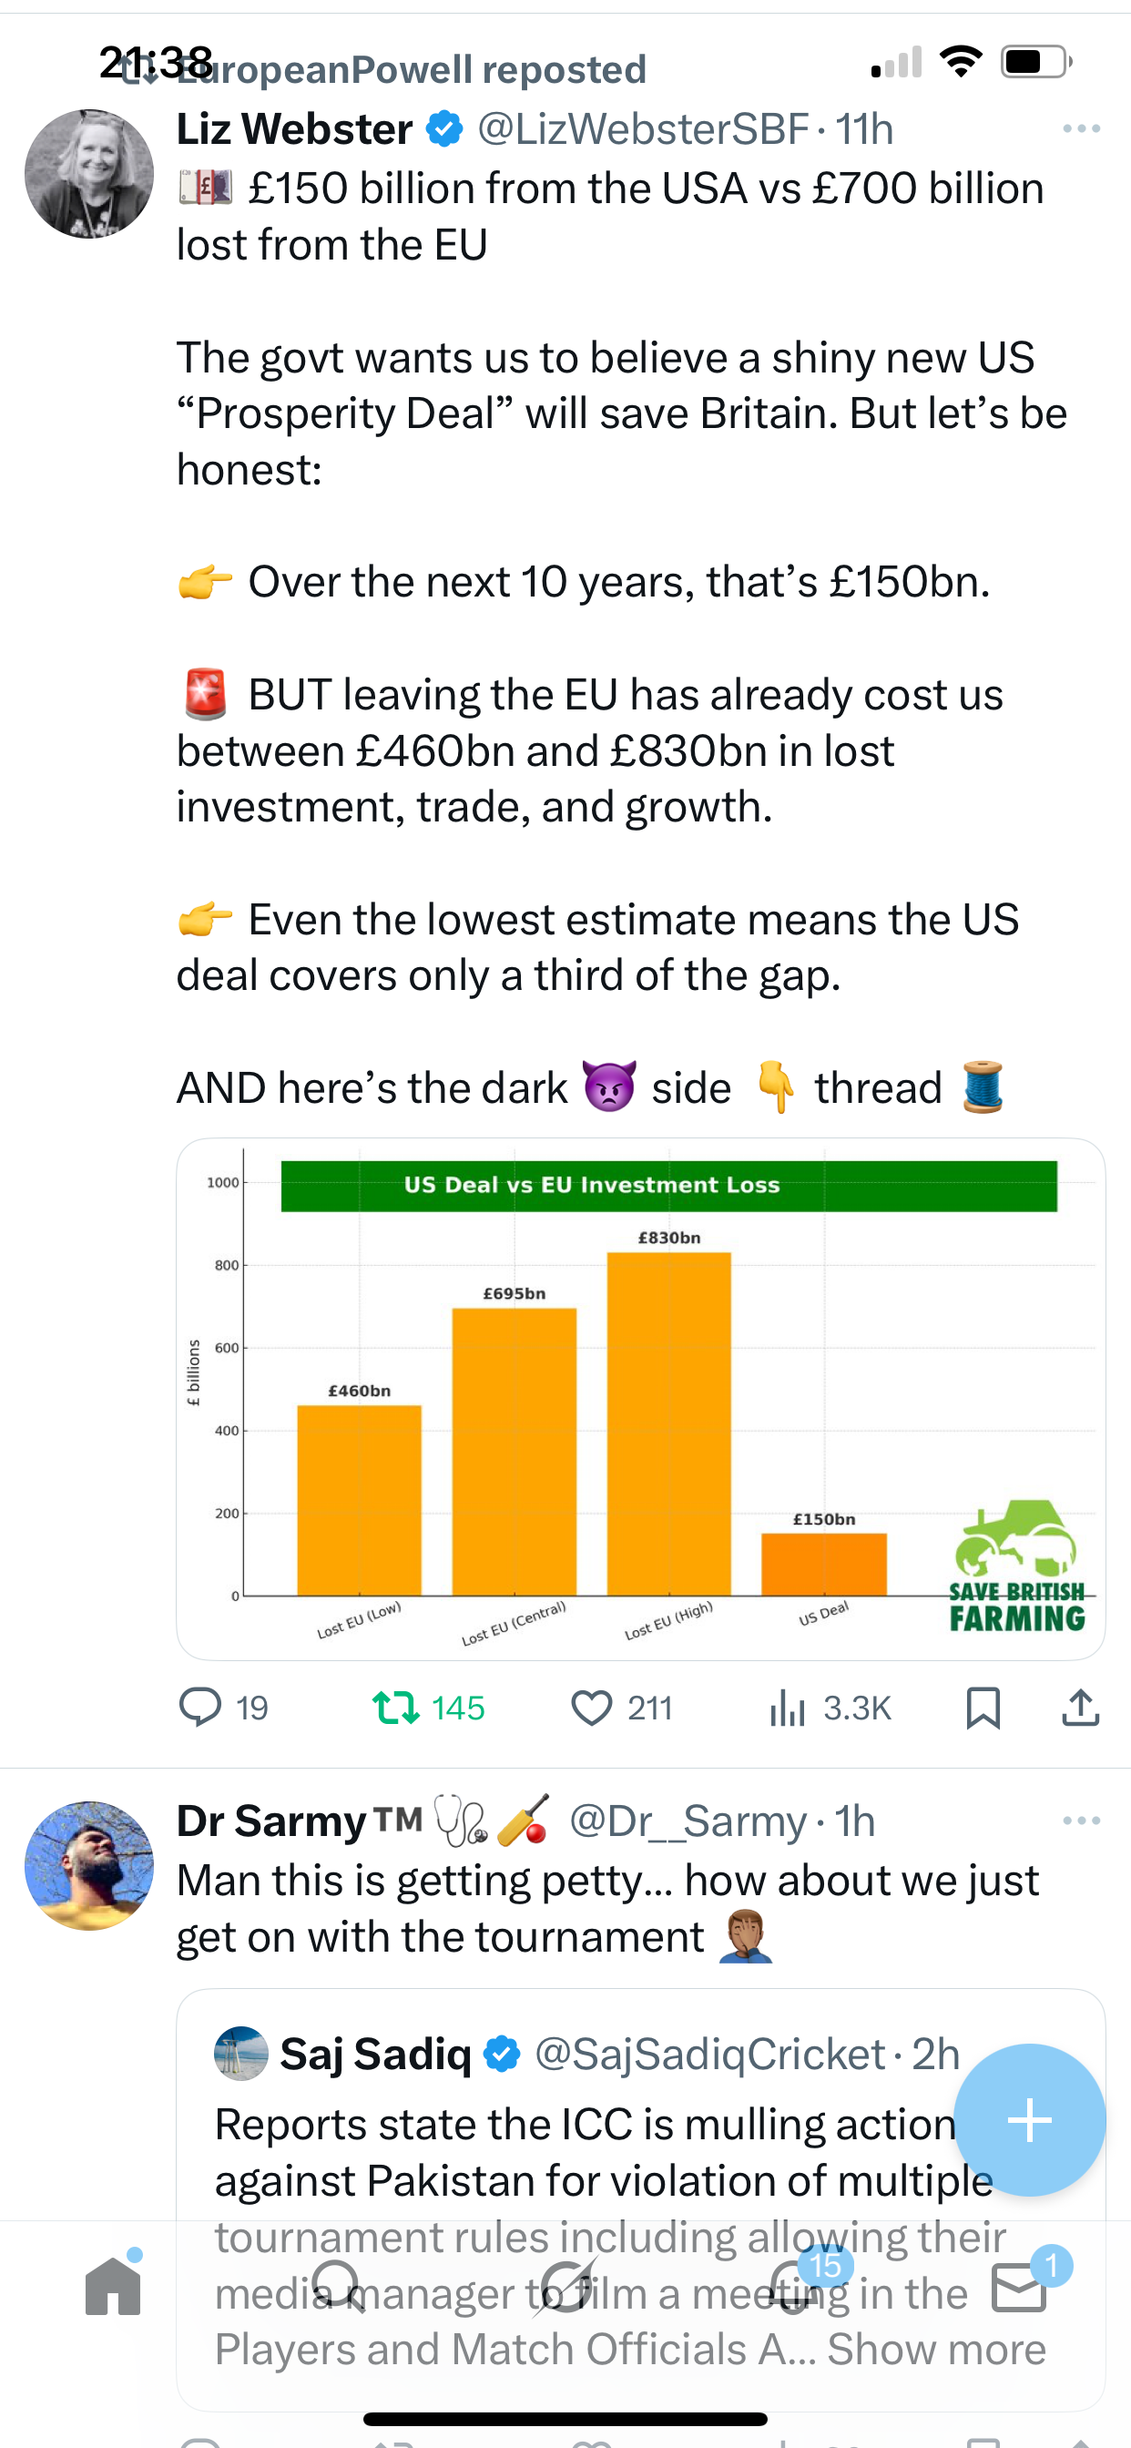Share Liz Webster's post
Image resolution: width=1131 pixels, height=2448 pixels.
point(1080,1707)
